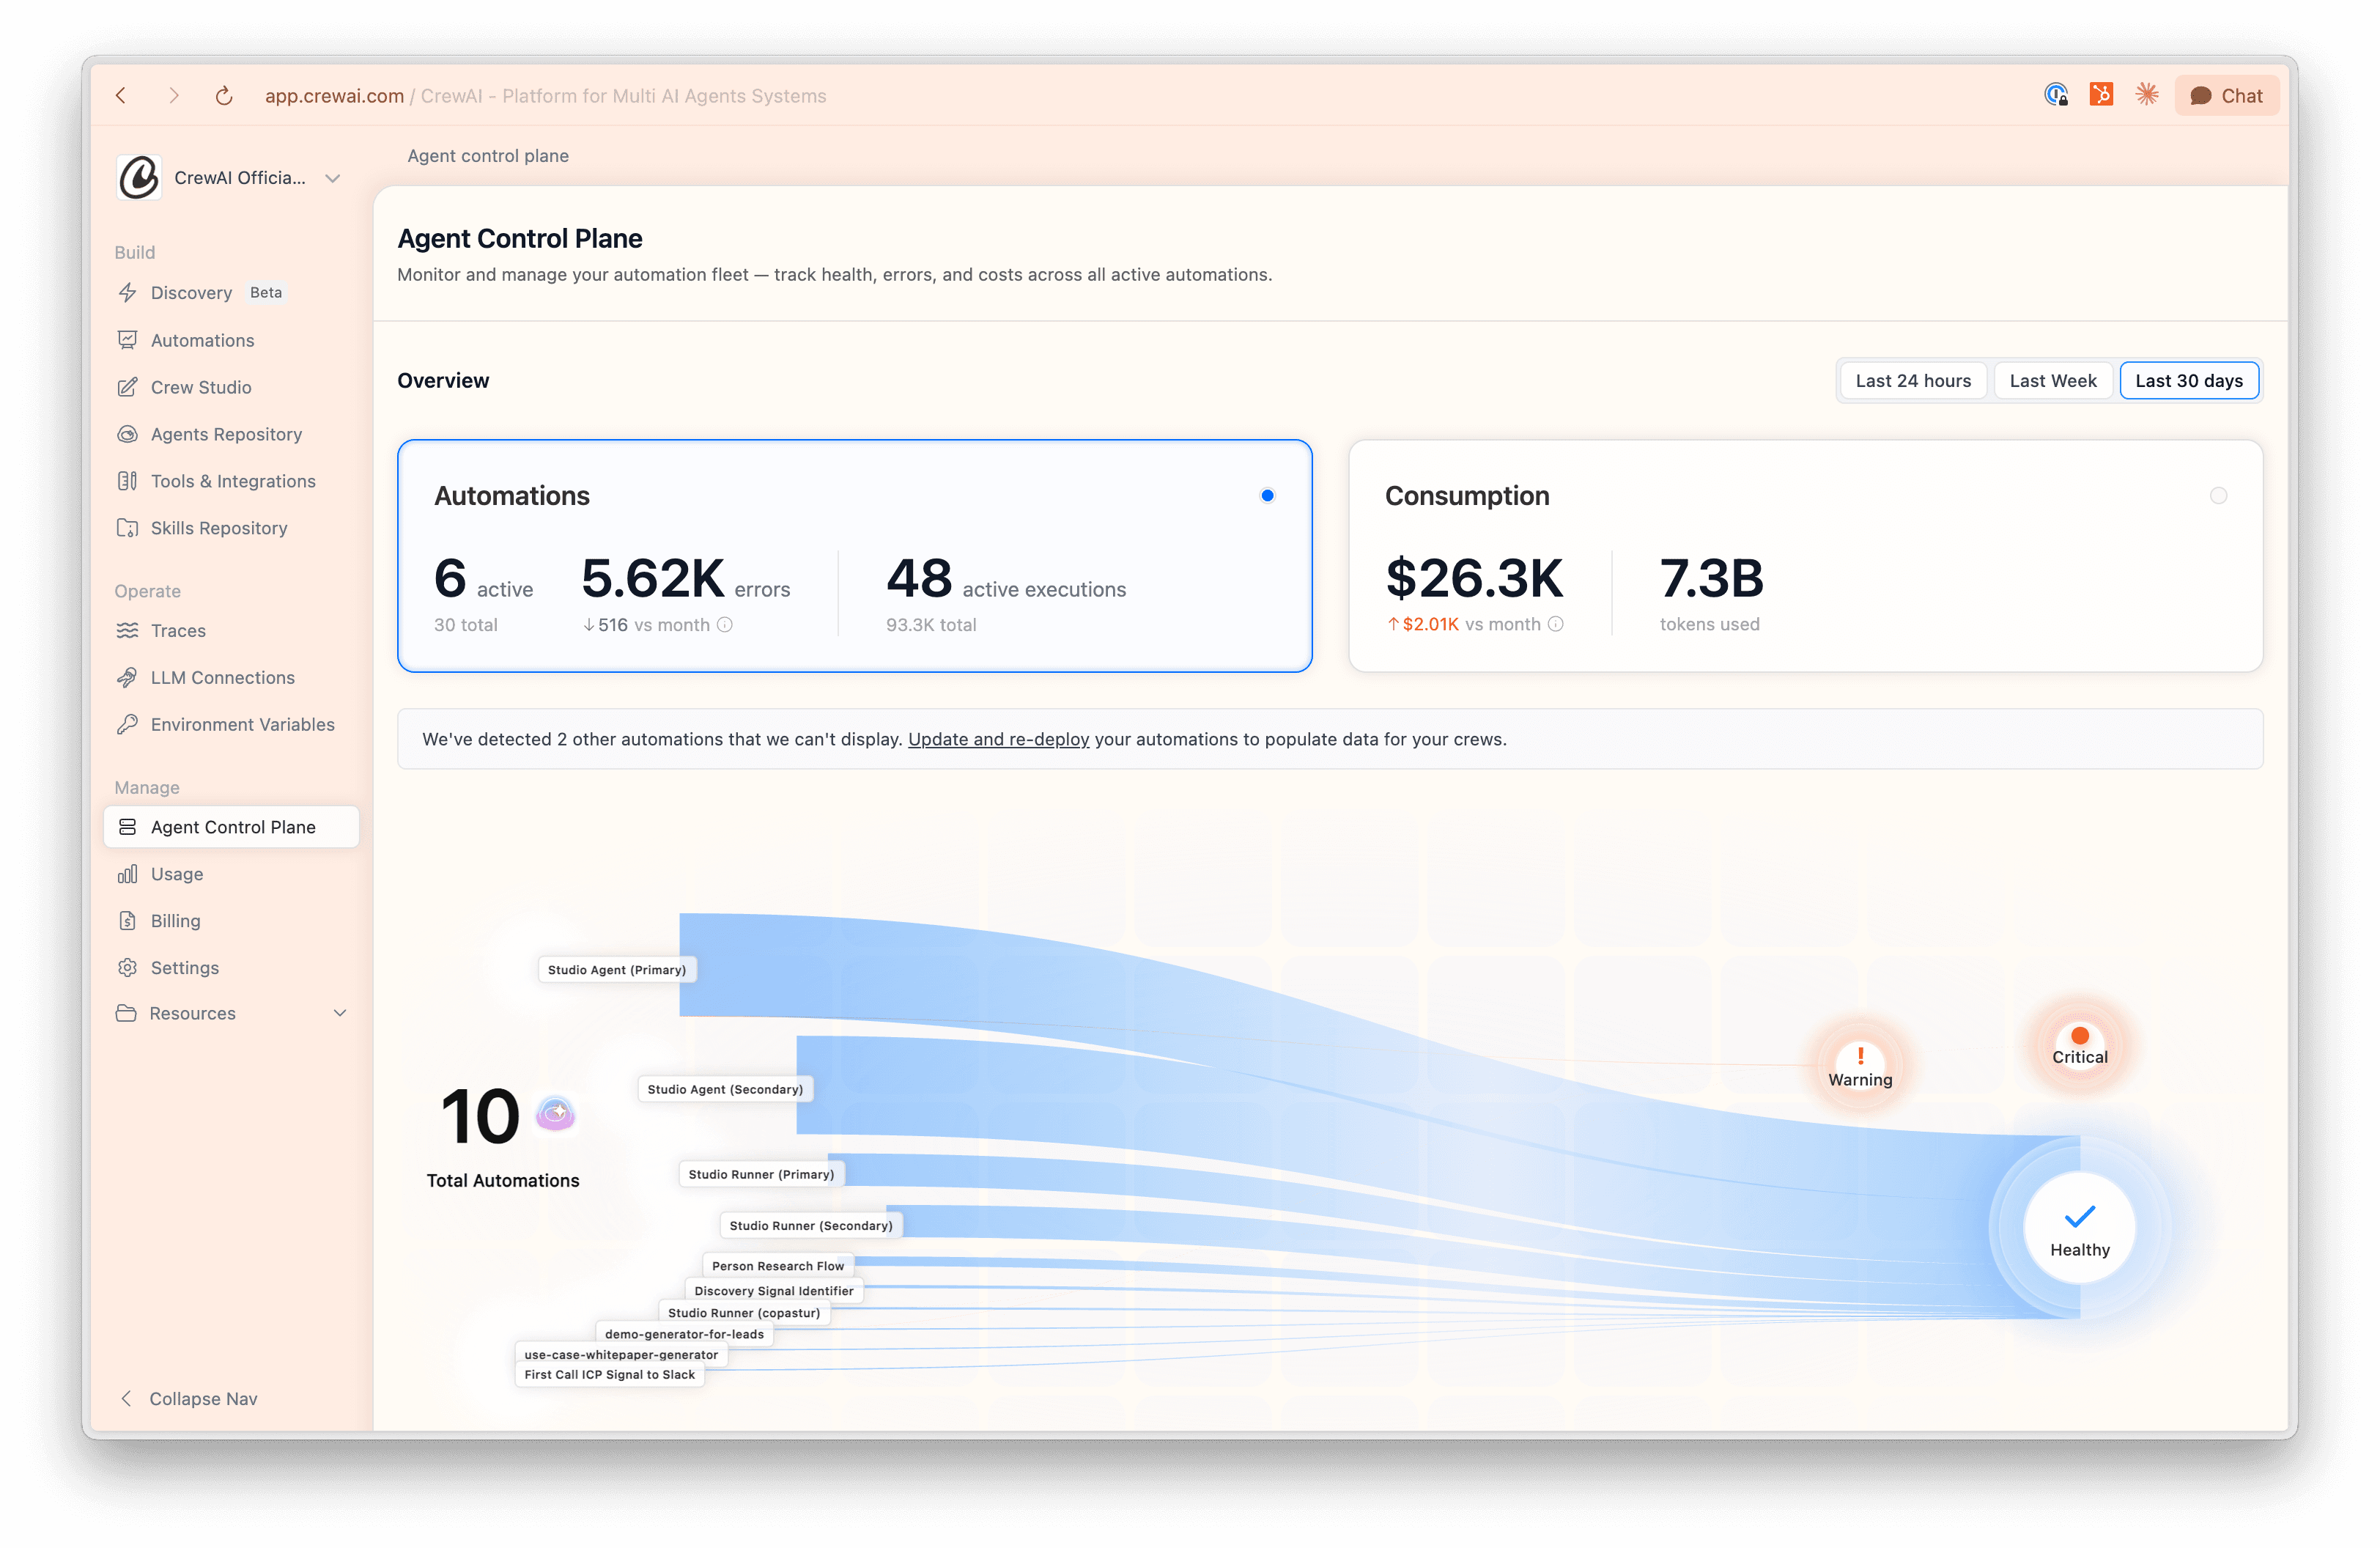Click the Traces waves icon
This screenshot has height=1548, width=2380.
tap(127, 630)
